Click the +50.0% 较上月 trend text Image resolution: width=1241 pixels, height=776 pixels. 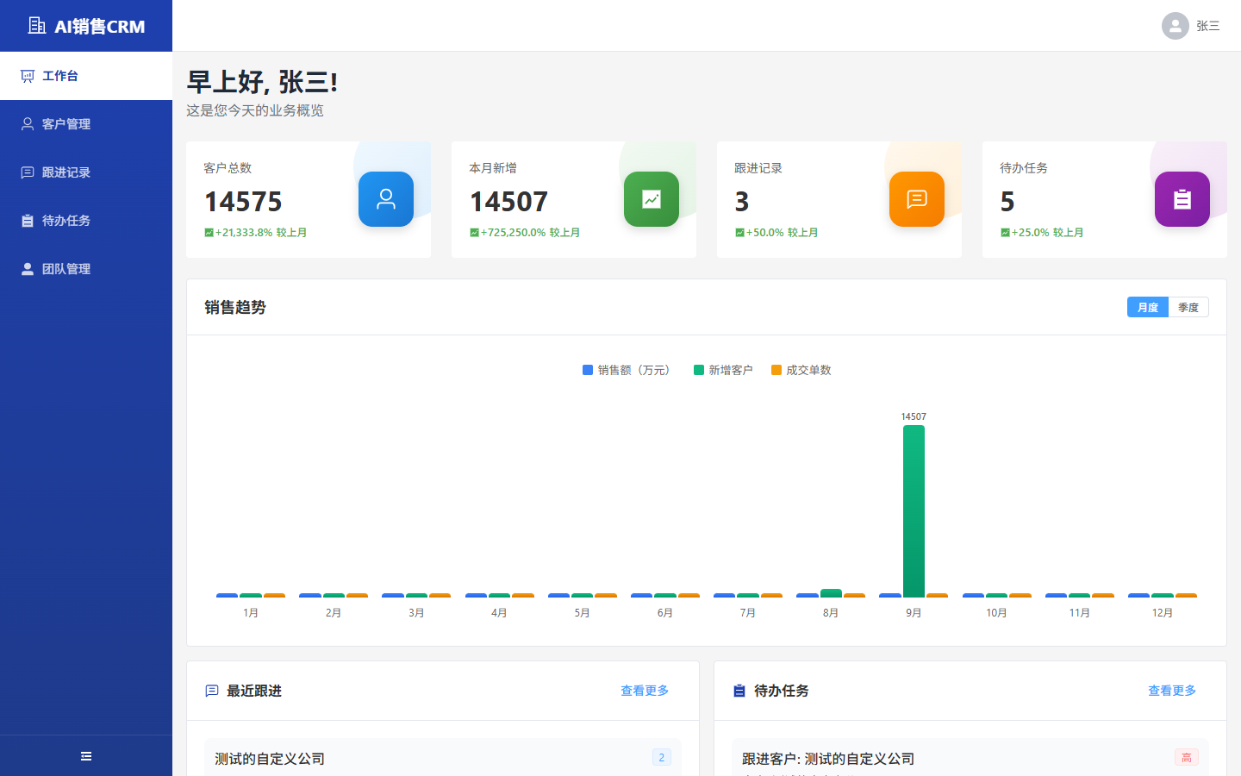point(776,233)
